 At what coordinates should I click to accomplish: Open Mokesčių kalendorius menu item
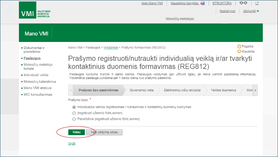coord(40,82)
